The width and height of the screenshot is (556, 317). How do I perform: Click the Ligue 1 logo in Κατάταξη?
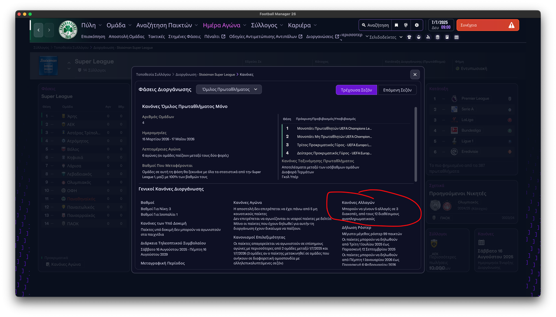(x=454, y=141)
